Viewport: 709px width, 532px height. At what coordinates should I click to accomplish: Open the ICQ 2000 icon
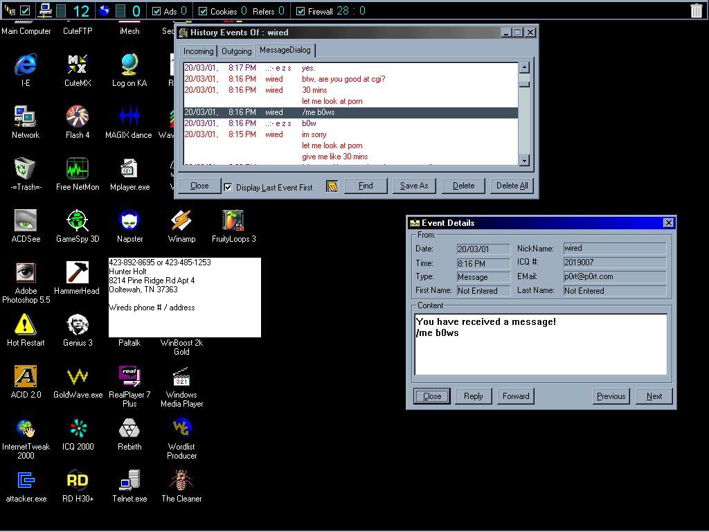[x=78, y=429]
